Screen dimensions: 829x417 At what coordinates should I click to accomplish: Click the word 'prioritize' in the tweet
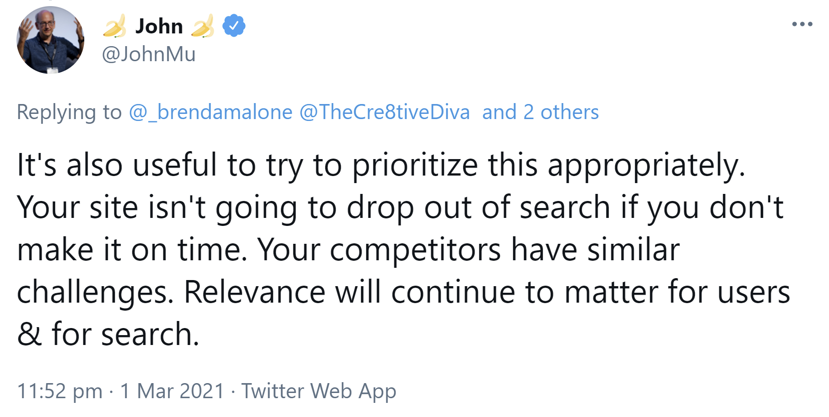click(x=415, y=166)
